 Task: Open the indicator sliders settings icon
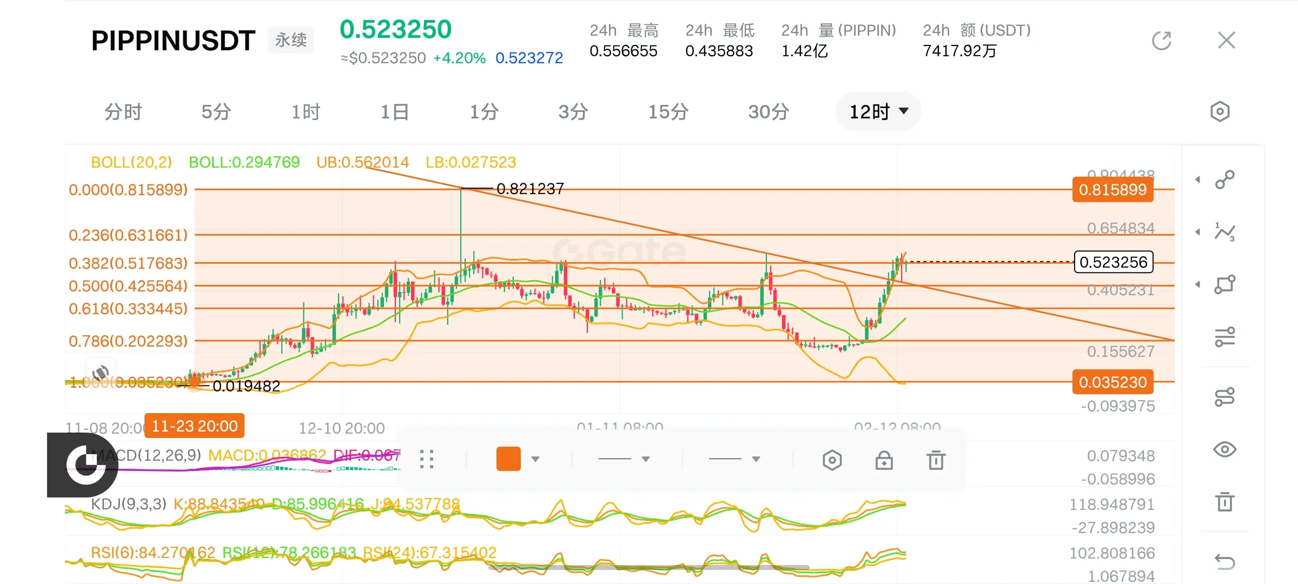click(x=1224, y=337)
